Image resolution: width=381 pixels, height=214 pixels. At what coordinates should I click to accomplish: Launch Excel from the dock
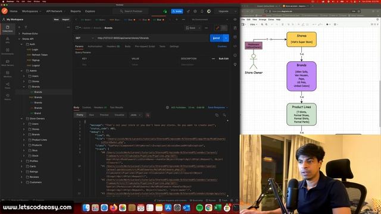[x=218, y=207]
